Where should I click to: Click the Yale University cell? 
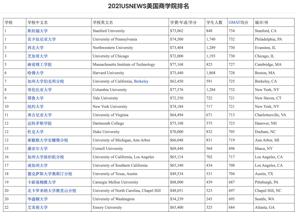tap(130, 98)
